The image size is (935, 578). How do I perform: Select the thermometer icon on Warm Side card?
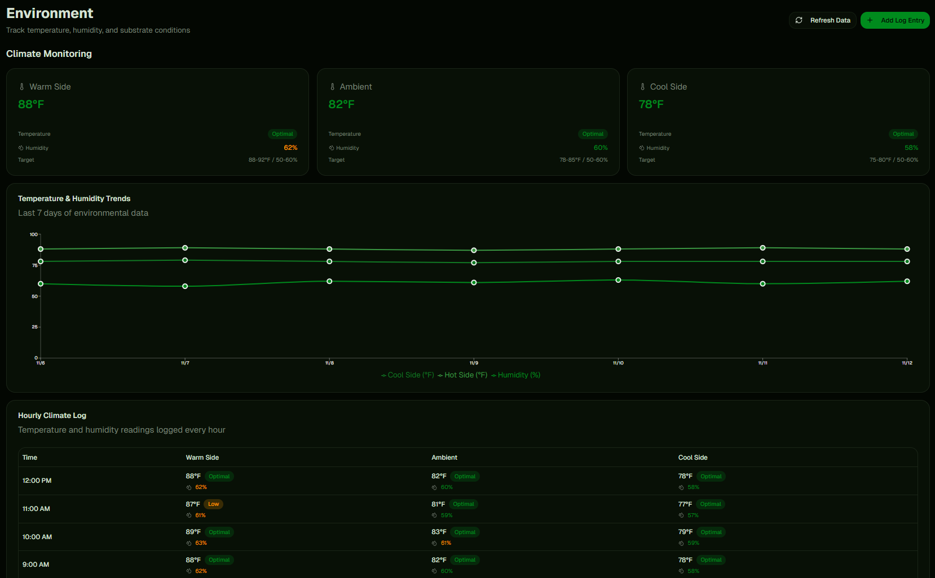[x=22, y=86]
